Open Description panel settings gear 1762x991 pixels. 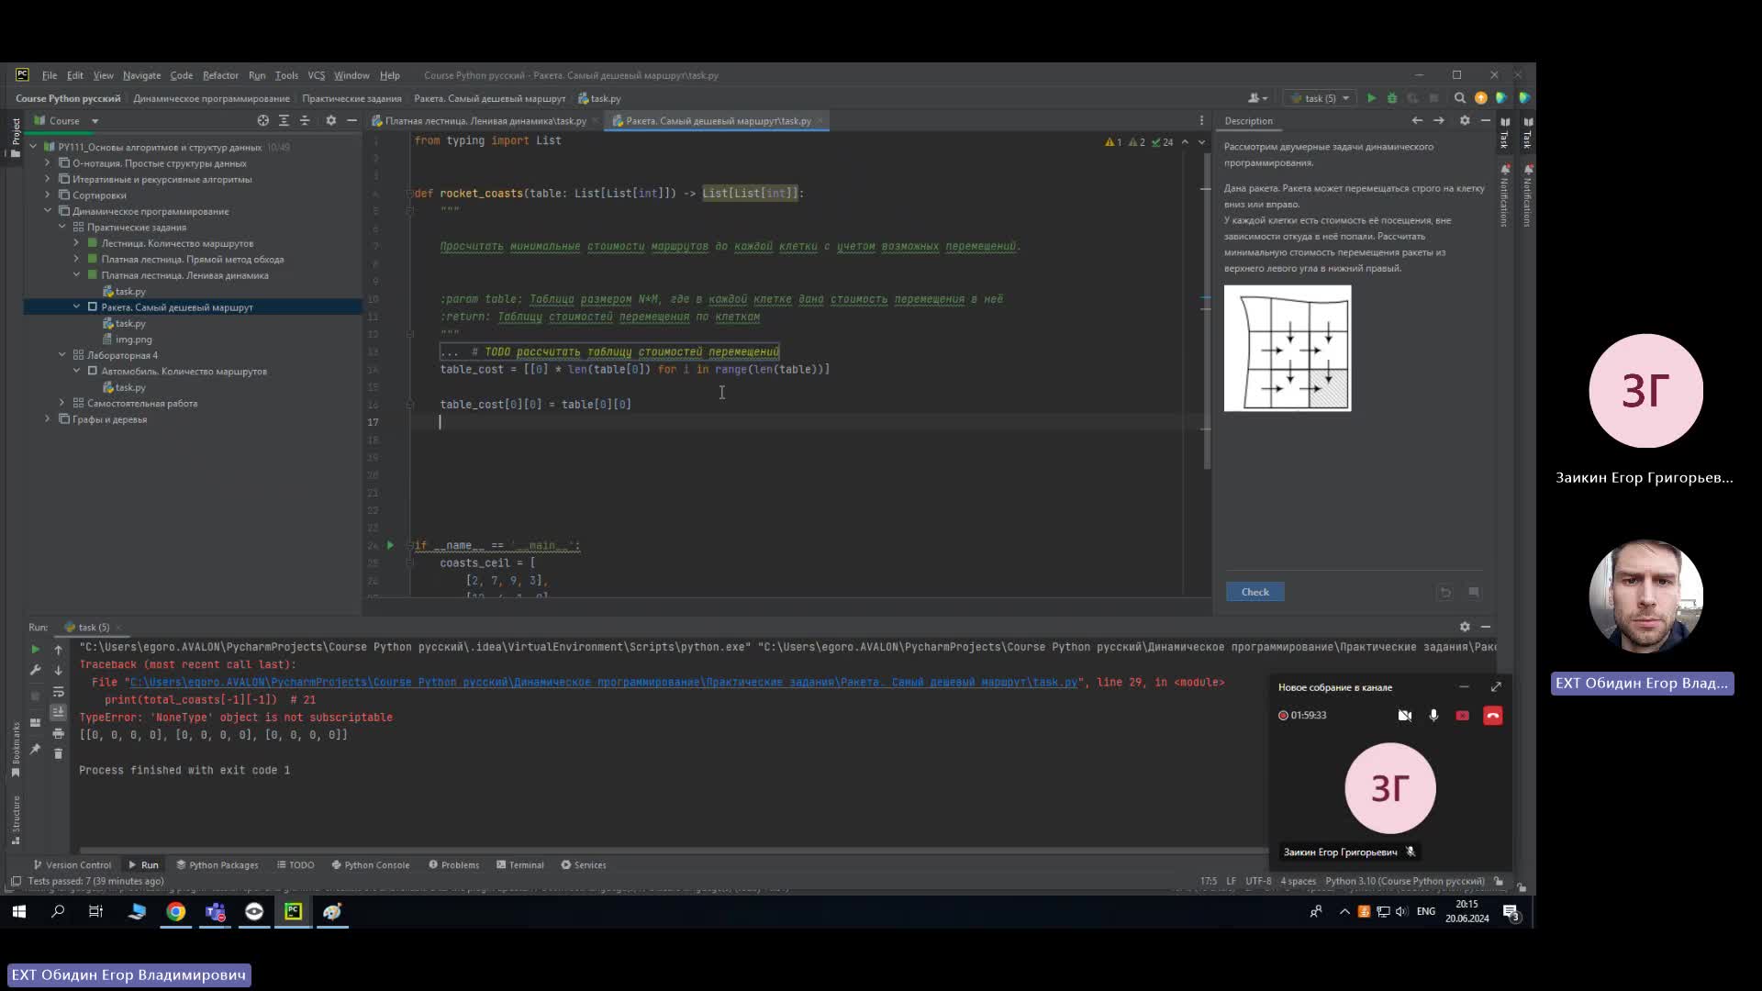(1465, 121)
